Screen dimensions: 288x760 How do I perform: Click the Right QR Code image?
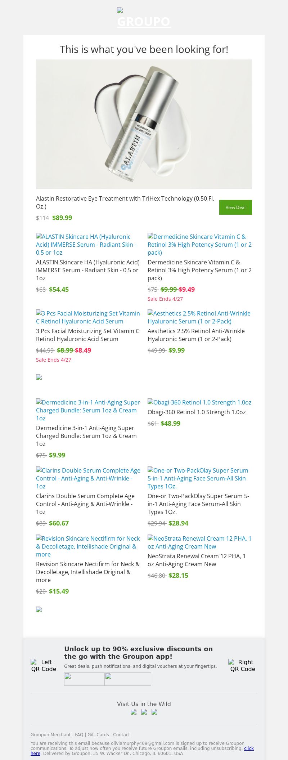(243, 665)
